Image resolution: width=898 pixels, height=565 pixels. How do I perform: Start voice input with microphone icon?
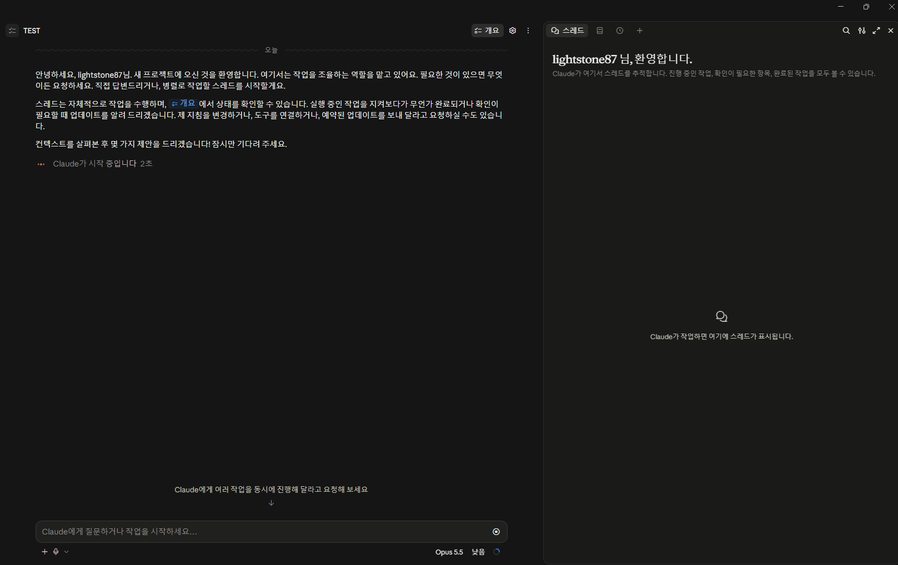pyautogui.click(x=56, y=552)
